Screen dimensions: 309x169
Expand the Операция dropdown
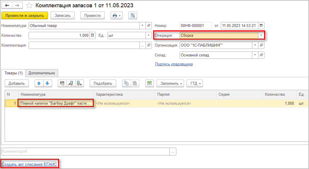coord(261,35)
